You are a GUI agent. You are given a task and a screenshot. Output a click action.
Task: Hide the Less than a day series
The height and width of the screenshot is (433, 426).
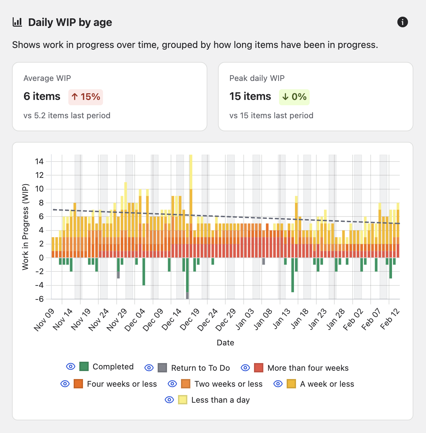[169, 400]
